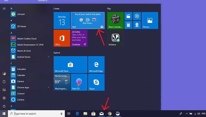The width and height of the screenshot is (206, 117).
Task: Open the Calculator small tile
Action: (x=128, y=25)
